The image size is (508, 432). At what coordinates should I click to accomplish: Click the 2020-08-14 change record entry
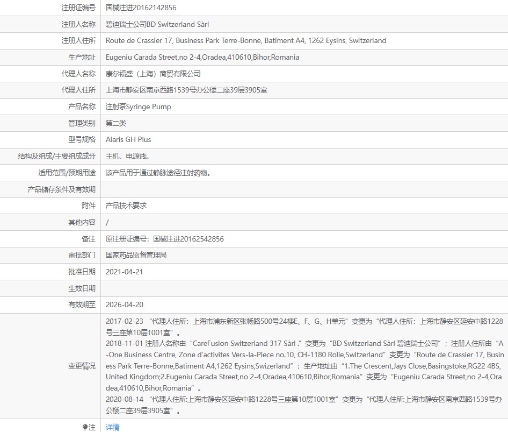(x=304, y=405)
